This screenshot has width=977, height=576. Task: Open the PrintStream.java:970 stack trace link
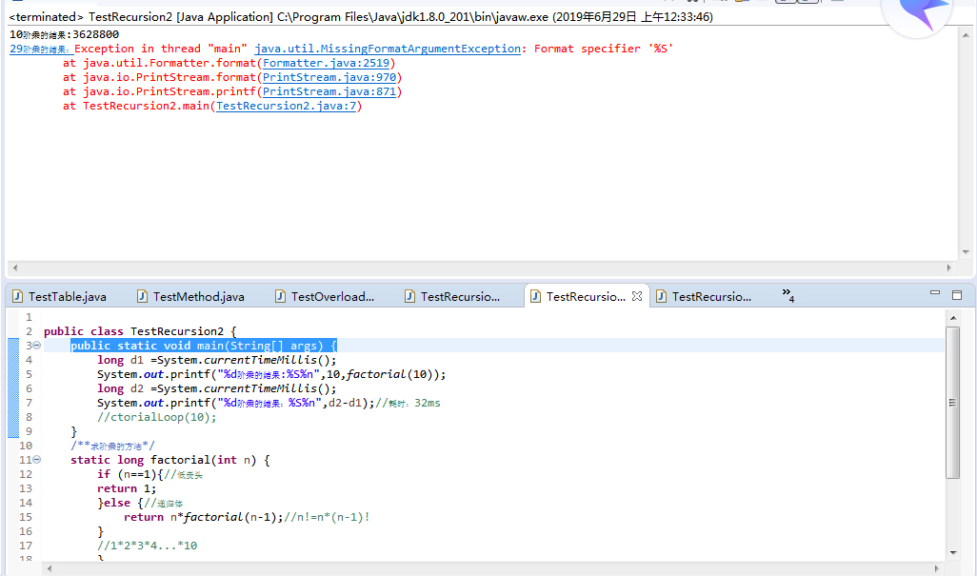click(329, 77)
